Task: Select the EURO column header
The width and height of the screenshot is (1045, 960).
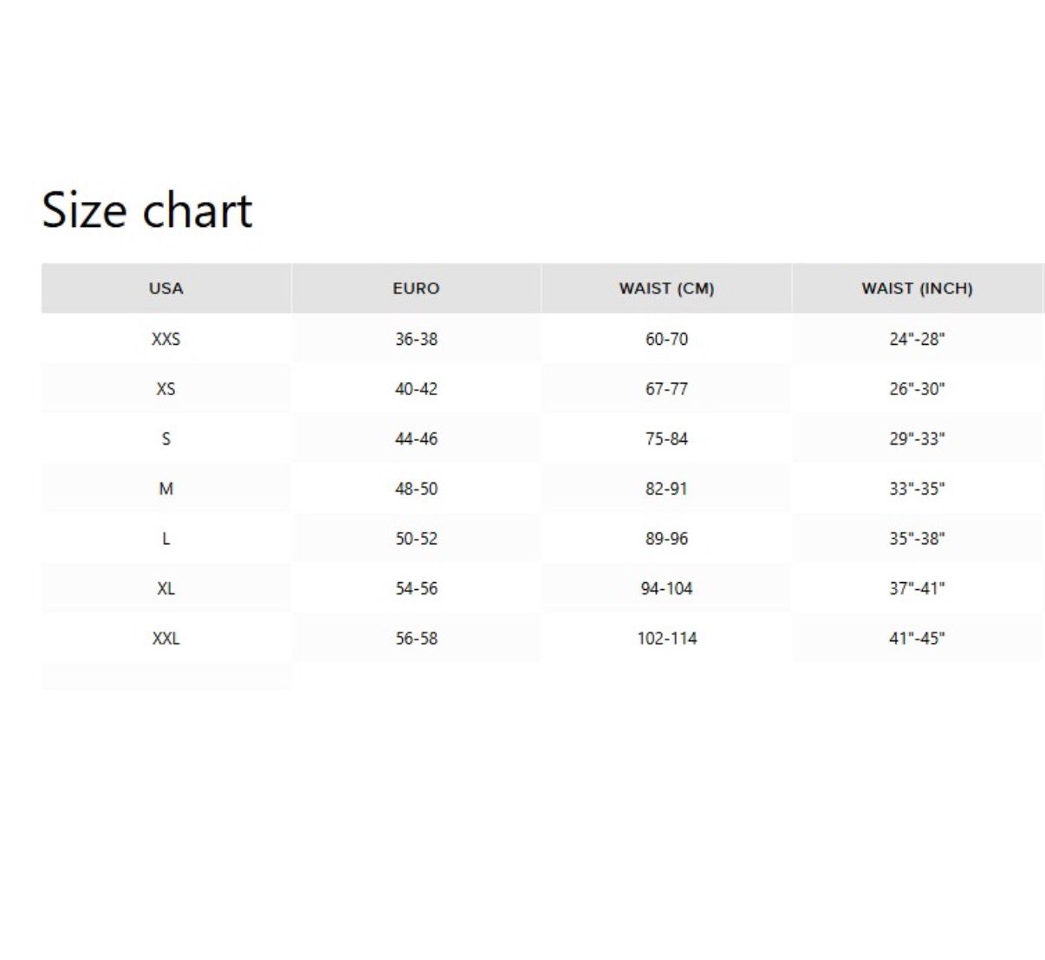Action: (x=416, y=289)
